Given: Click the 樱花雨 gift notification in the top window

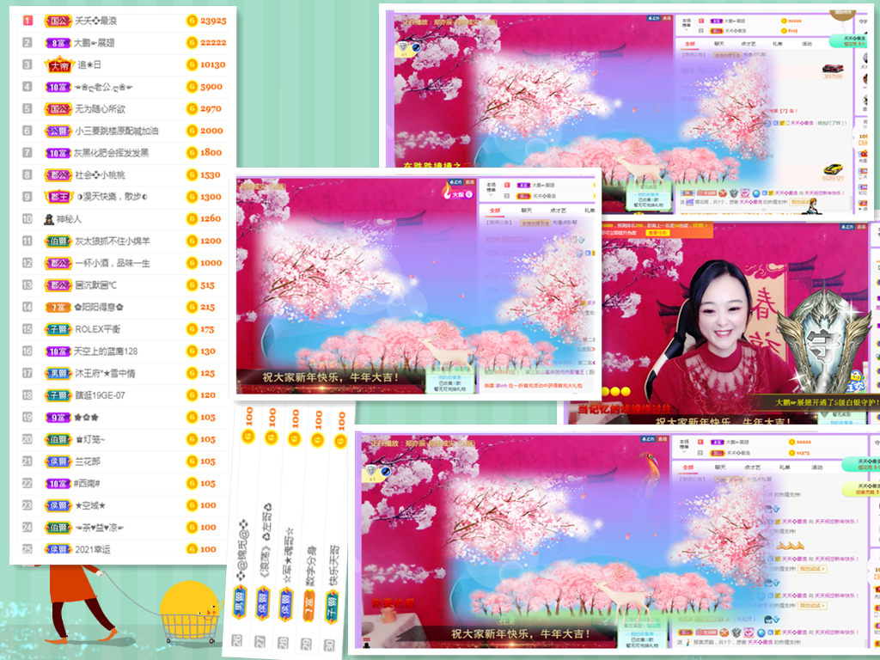Looking at the screenshot, I should 850,41.
